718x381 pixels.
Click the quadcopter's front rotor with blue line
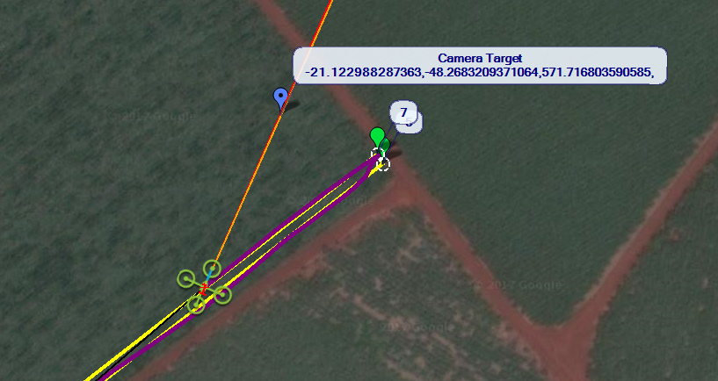212,269
